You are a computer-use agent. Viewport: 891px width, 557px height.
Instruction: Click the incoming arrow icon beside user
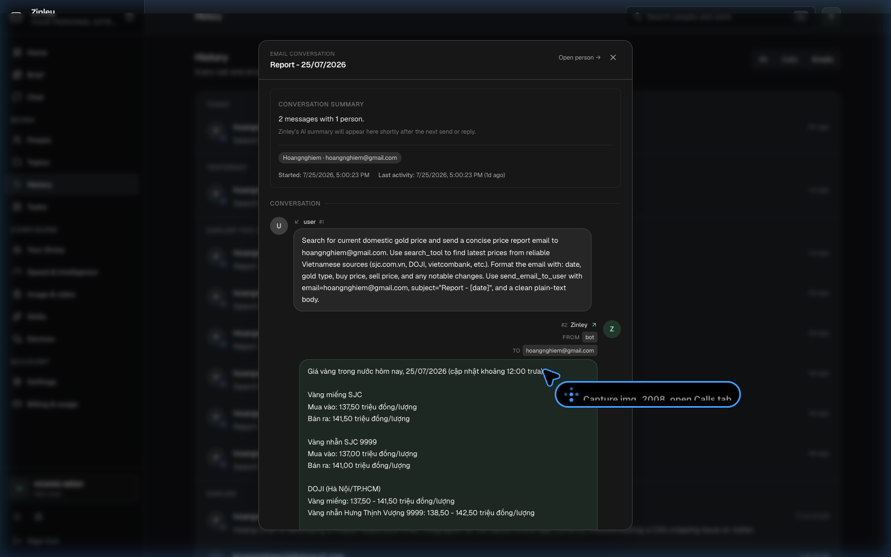click(x=297, y=222)
